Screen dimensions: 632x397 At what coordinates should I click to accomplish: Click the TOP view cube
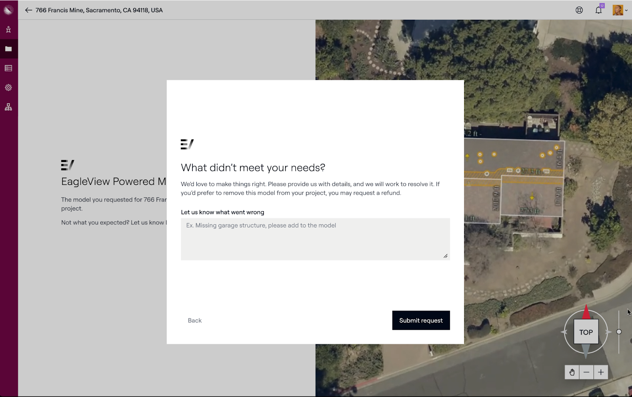[x=586, y=332]
